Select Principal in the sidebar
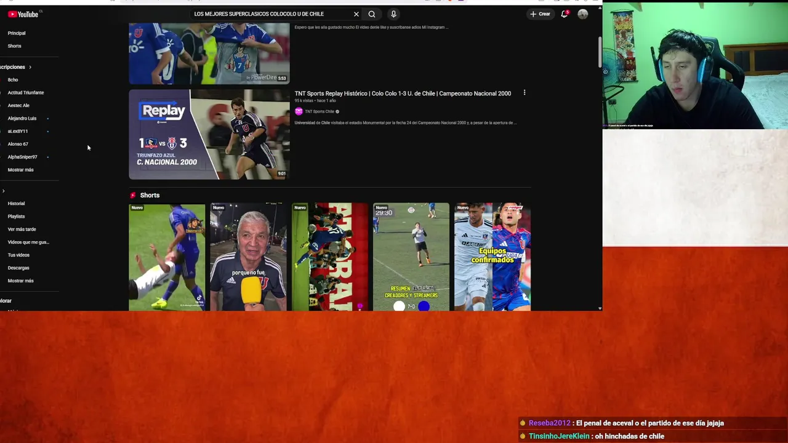The height and width of the screenshot is (443, 788). point(17,33)
